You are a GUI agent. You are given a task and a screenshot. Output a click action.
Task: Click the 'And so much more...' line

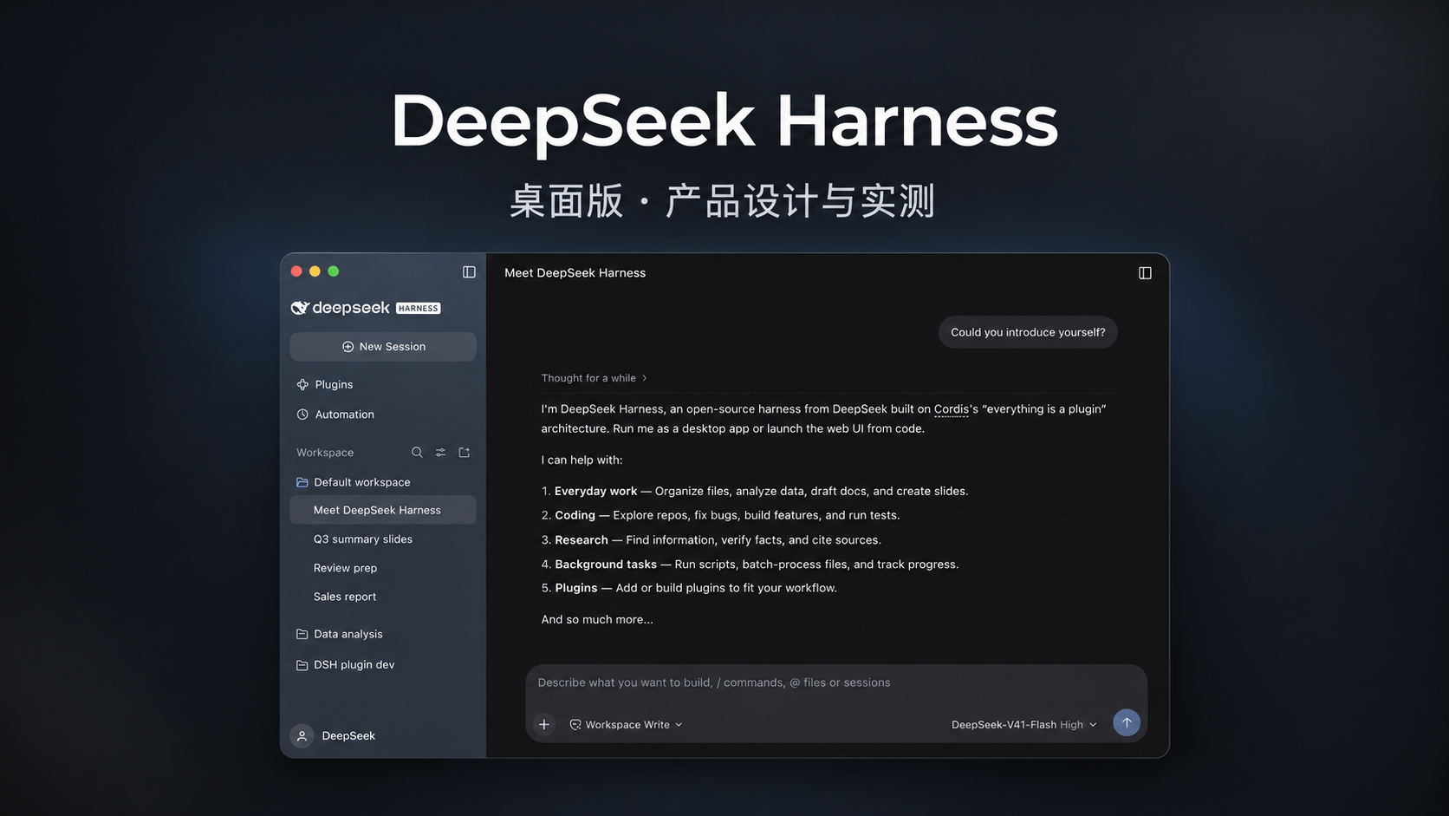(x=597, y=620)
